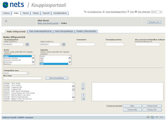Screen dimensions: 166x120
Task: Select American Express DK in Kortti list
Action: (x=18, y=60)
